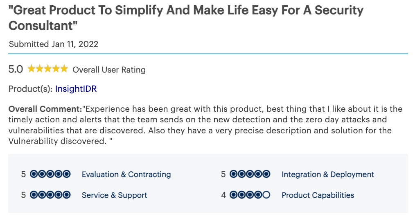Click the score number 4 beside Product Capabilities
Screen dimensions: 415x219
223,195
